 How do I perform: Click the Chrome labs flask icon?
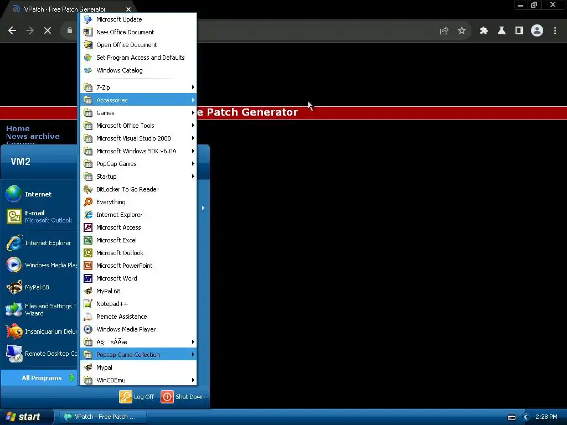pyautogui.click(x=502, y=31)
